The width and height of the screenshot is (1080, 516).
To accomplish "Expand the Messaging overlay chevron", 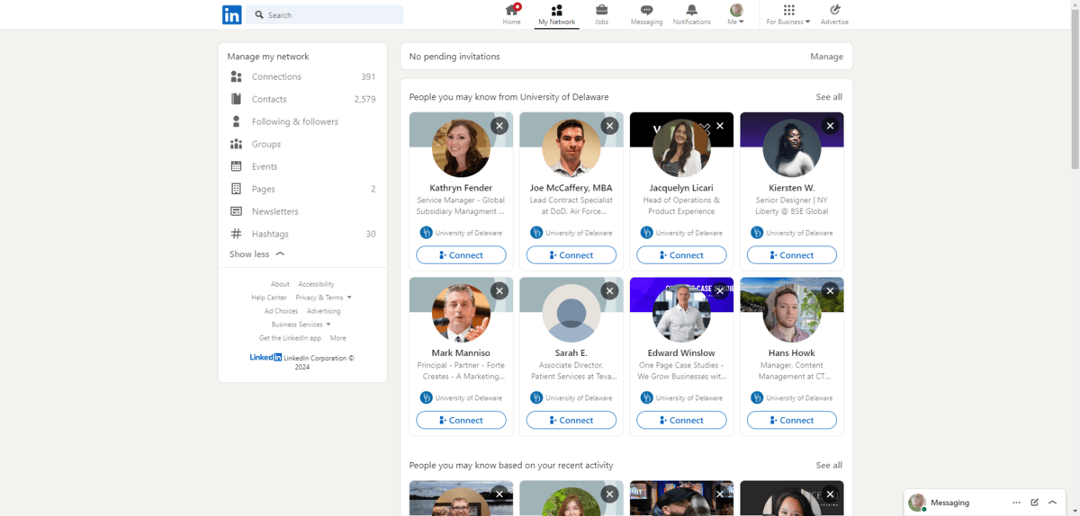I will (1052, 503).
